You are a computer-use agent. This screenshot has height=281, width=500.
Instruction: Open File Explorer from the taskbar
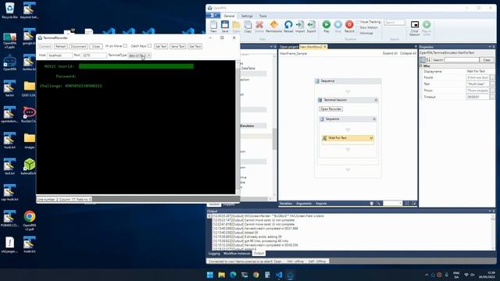click(x=221, y=275)
